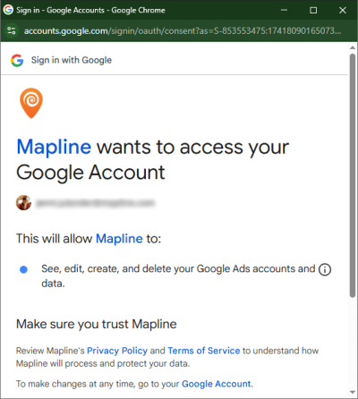This screenshot has height=399, width=358.
Task: Click the vertical scrollbar thumb
Action: [x=353, y=175]
